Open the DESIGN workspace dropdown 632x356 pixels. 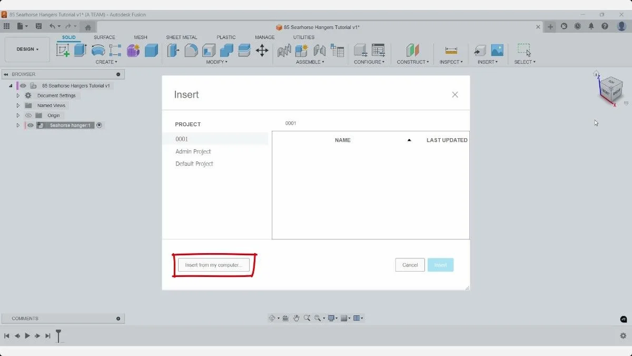click(x=27, y=49)
